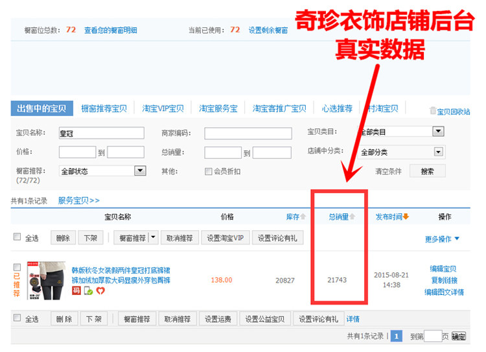486x352 pixels.
Task: Click the bottom 设置评论有礼 button
Action: [x=319, y=319]
